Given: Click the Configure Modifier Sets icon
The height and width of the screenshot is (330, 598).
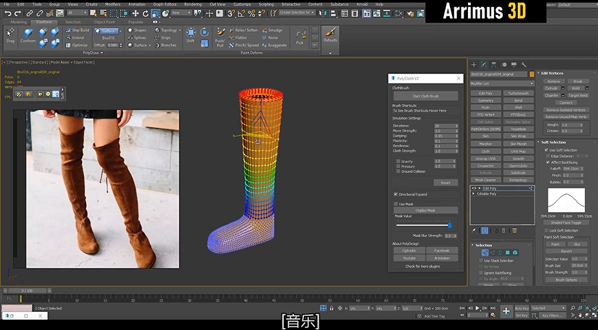Looking at the screenshot, I should click(515, 230).
